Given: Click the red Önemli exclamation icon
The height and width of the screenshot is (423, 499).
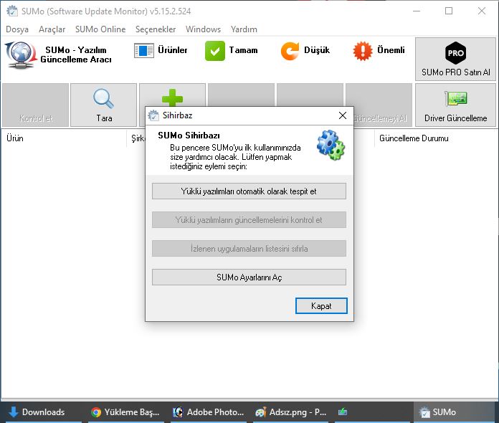Looking at the screenshot, I should (363, 51).
